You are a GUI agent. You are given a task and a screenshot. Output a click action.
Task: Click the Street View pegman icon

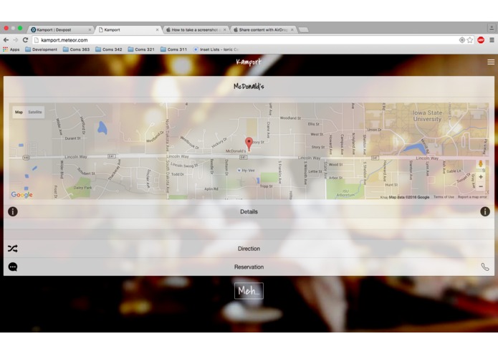tap(481, 164)
